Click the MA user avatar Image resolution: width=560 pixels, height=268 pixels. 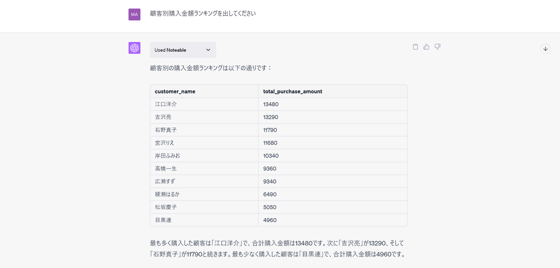134,14
